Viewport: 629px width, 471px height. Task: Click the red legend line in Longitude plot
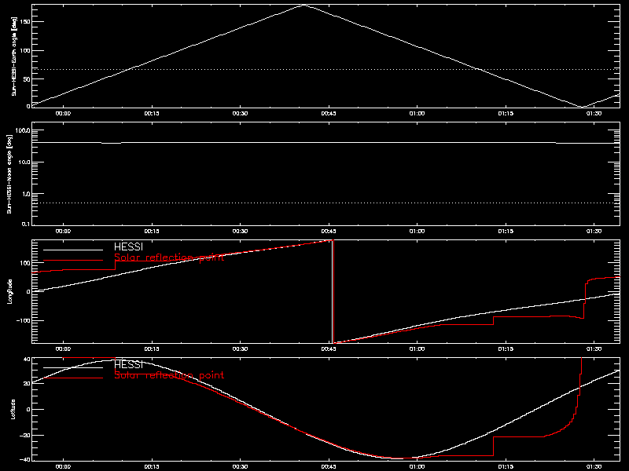coord(73,261)
